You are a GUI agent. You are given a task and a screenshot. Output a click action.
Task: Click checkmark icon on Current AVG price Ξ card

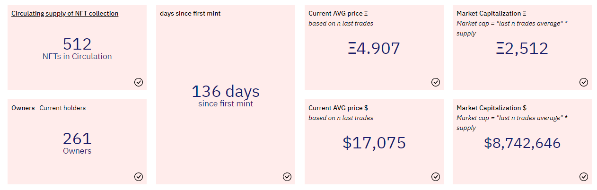click(436, 82)
